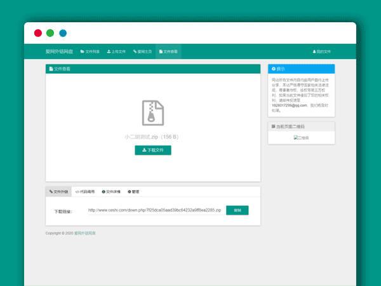The height and width of the screenshot is (286, 381).
Task: Click the blue striped circle window button
Action: (x=63, y=33)
